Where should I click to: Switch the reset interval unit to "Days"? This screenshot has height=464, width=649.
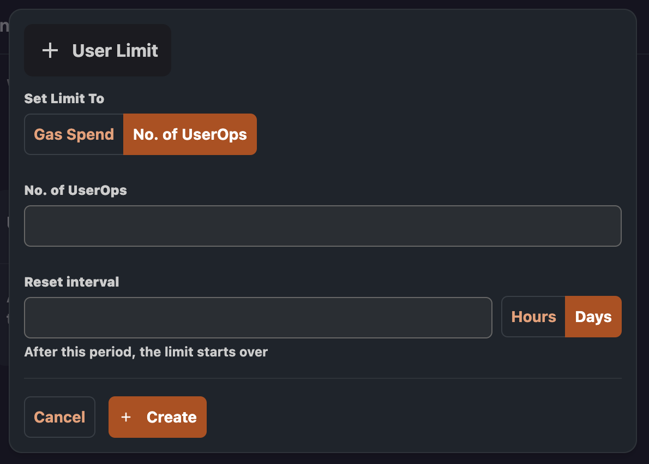[x=593, y=317]
